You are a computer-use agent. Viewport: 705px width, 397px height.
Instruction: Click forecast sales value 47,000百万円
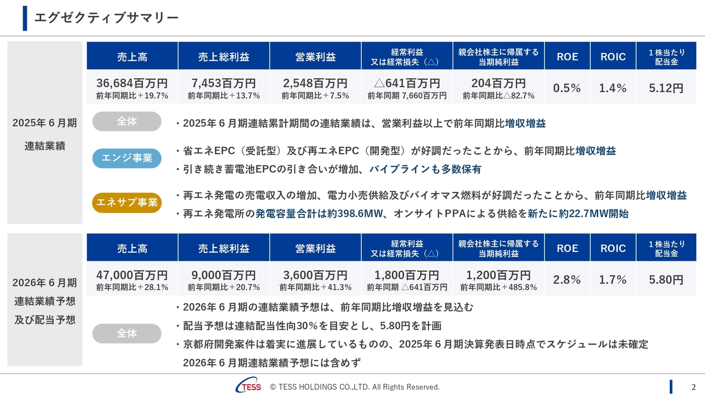[132, 275]
